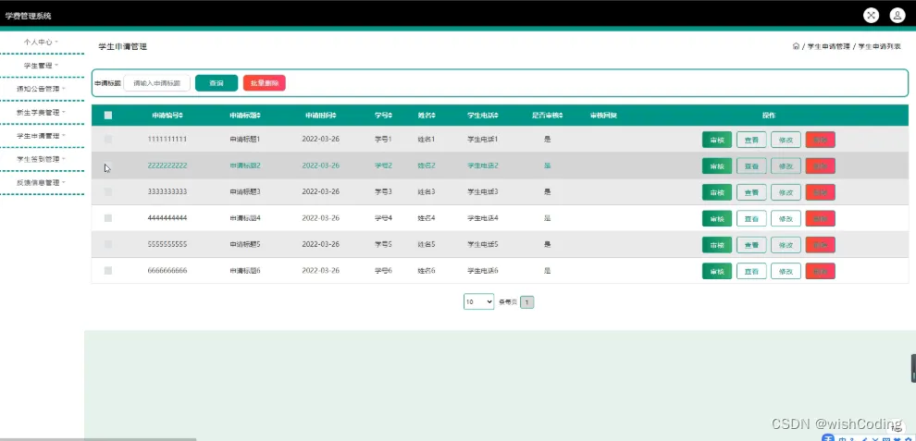Viewport: 916px width, 441px height.
Task: Click 审核 button for row 3333333333
Action: point(717,192)
